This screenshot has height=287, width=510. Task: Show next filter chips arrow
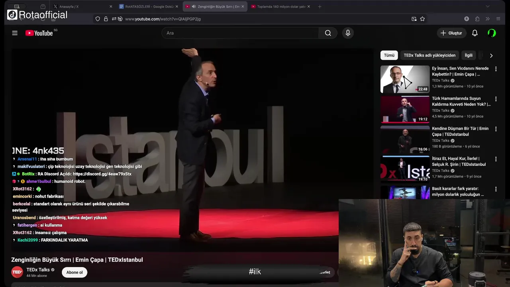point(491,55)
